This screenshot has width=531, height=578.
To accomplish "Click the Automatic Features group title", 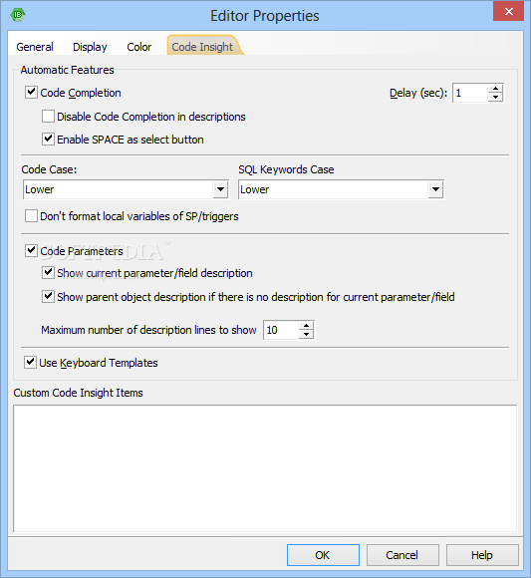I will point(68,70).
